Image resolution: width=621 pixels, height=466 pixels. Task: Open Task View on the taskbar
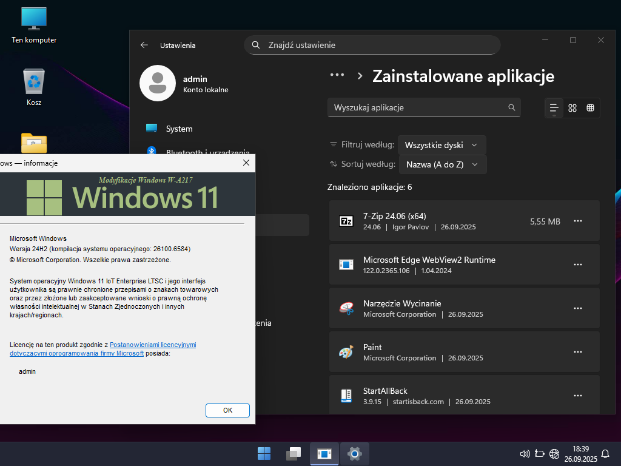pyautogui.click(x=294, y=453)
